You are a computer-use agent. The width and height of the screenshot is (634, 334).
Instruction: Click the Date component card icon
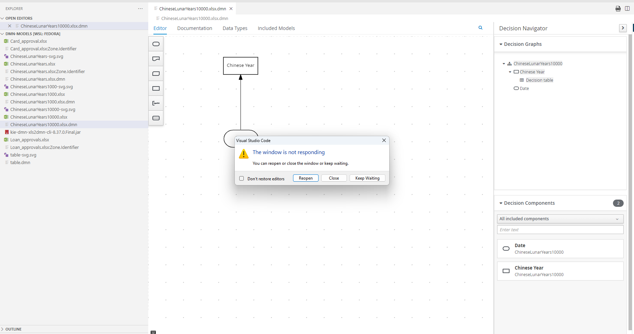[x=506, y=249]
